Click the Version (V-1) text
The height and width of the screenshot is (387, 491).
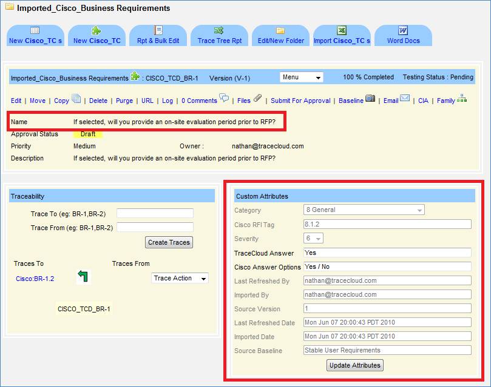(229, 78)
